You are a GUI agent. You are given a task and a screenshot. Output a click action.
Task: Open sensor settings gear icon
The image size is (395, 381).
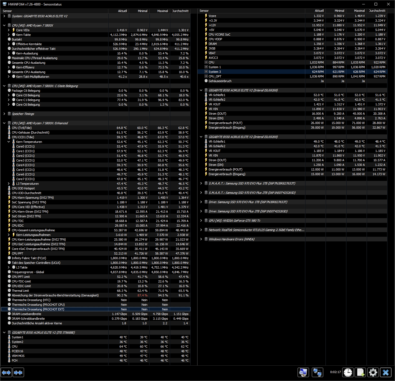[373, 373]
